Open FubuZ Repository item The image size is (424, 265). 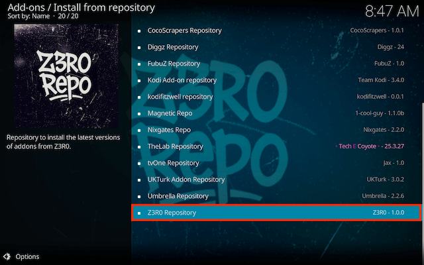click(x=276, y=64)
